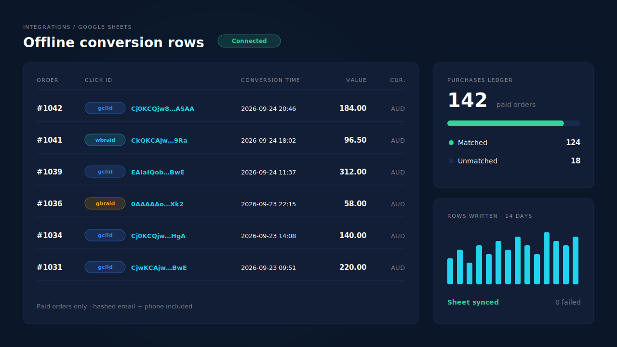Click the paid orders only footnote
This screenshot has height=347, width=617.
point(114,307)
